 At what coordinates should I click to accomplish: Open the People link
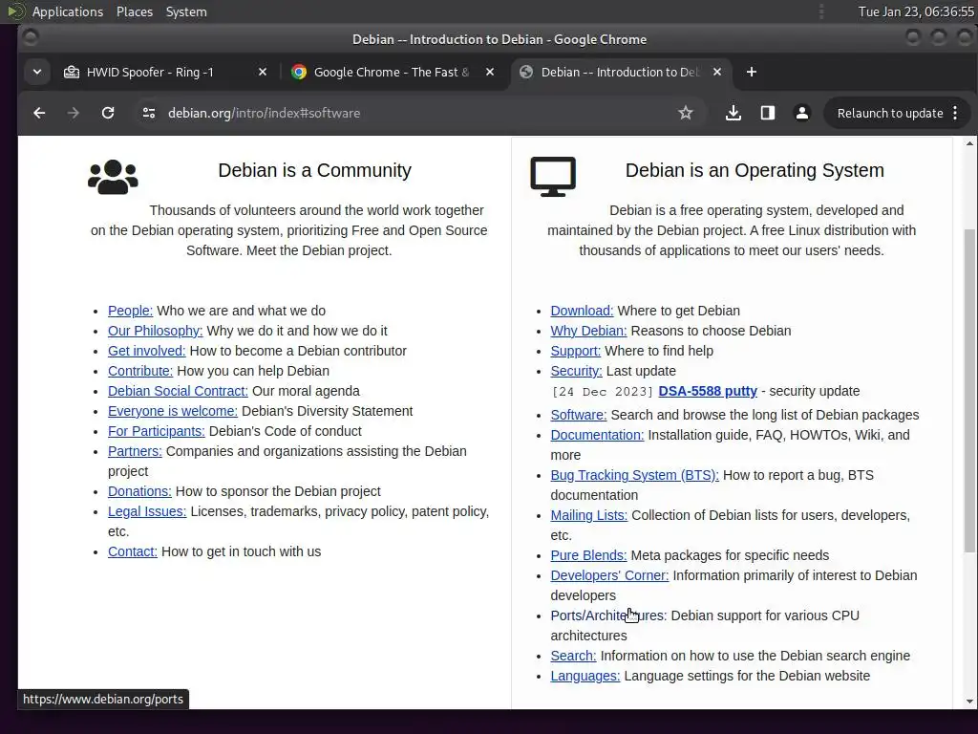click(130, 311)
